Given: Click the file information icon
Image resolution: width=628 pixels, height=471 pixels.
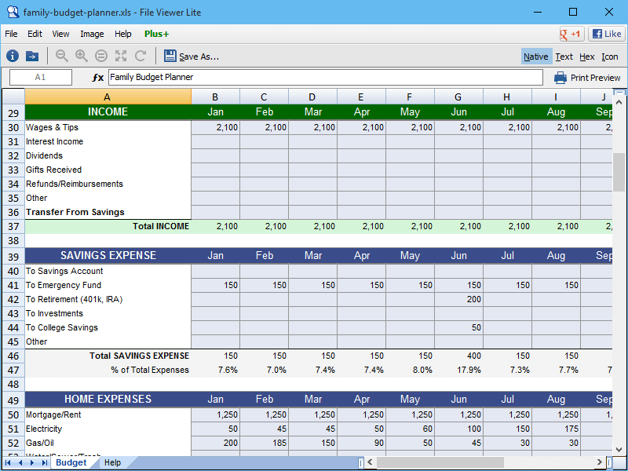Looking at the screenshot, I should tap(13, 56).
